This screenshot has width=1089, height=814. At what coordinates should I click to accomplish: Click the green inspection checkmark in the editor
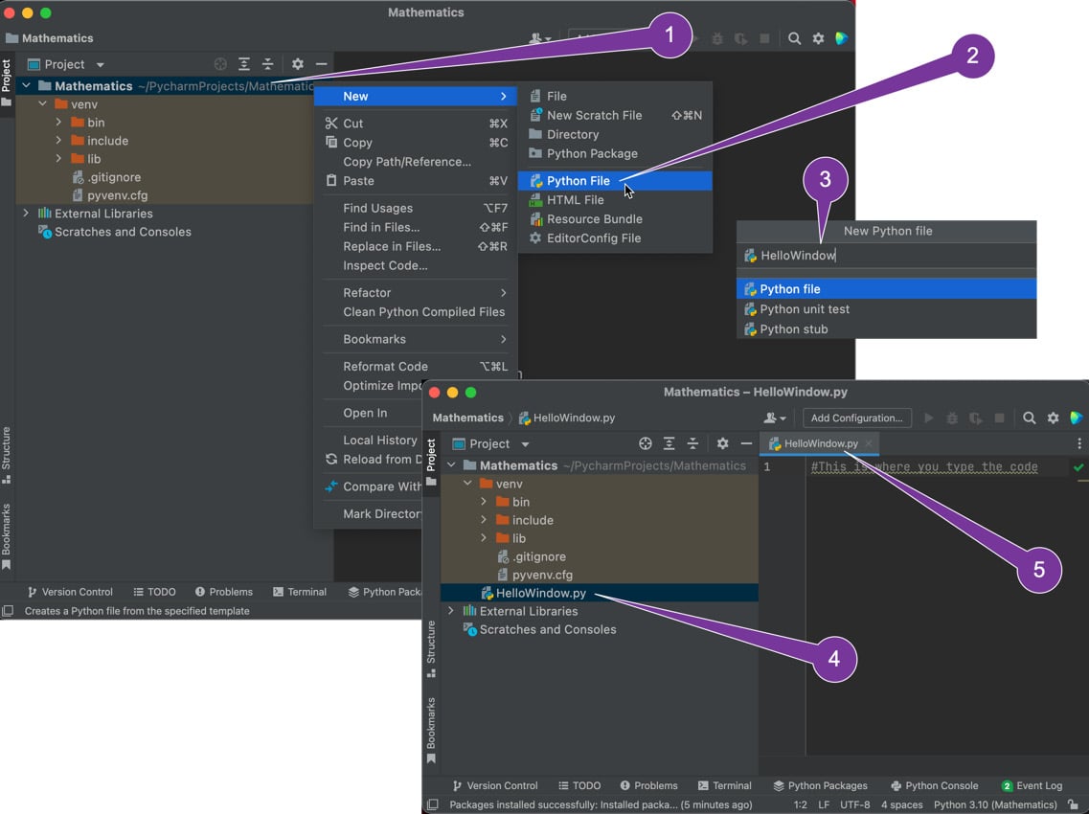coord(1078,467)
